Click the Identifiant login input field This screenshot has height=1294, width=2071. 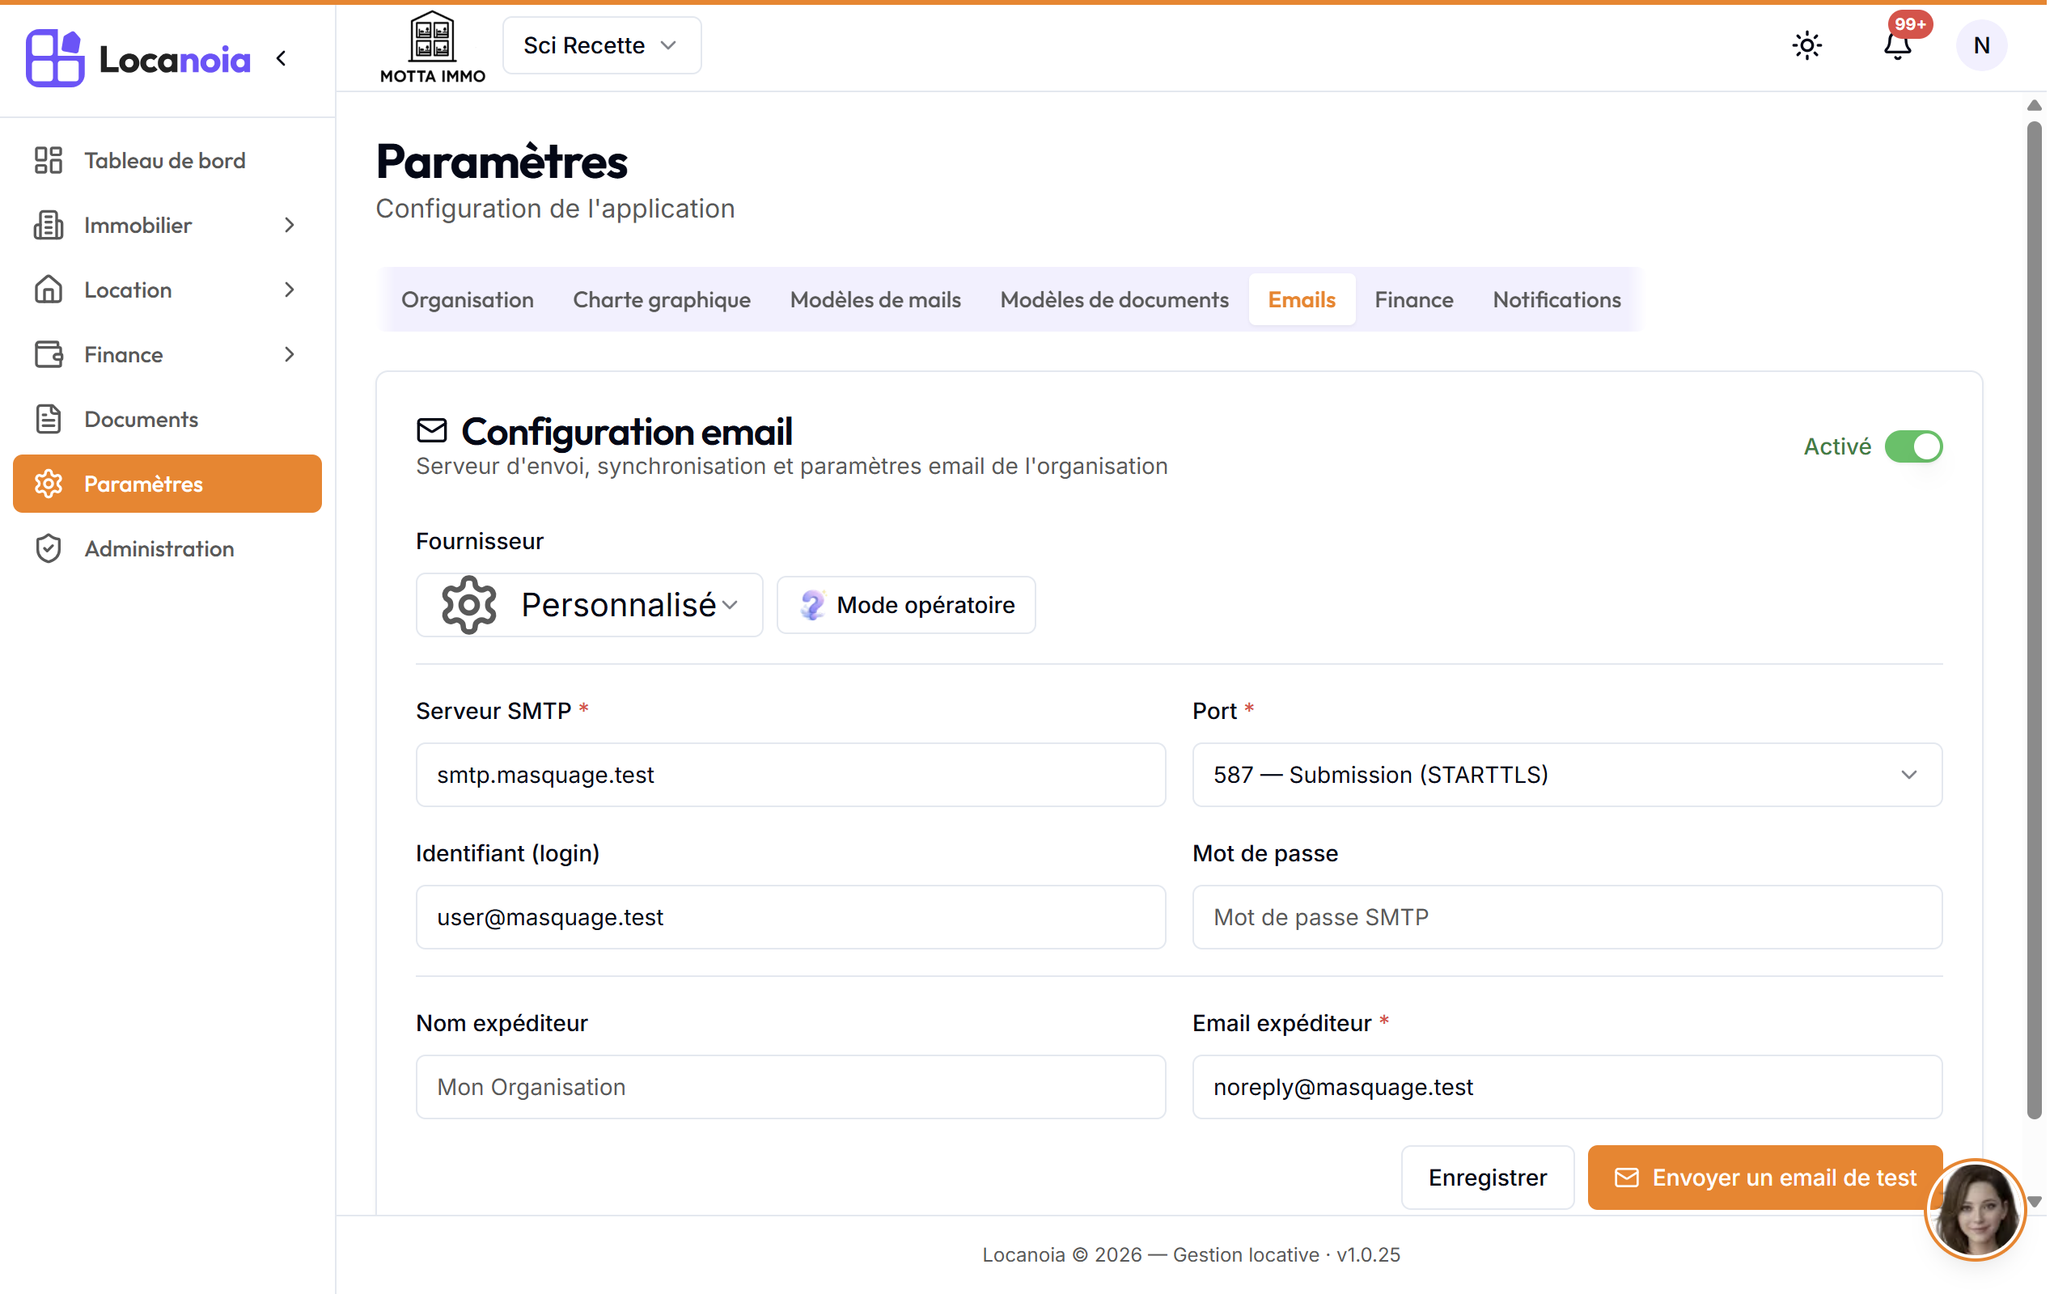coord(790,917)
